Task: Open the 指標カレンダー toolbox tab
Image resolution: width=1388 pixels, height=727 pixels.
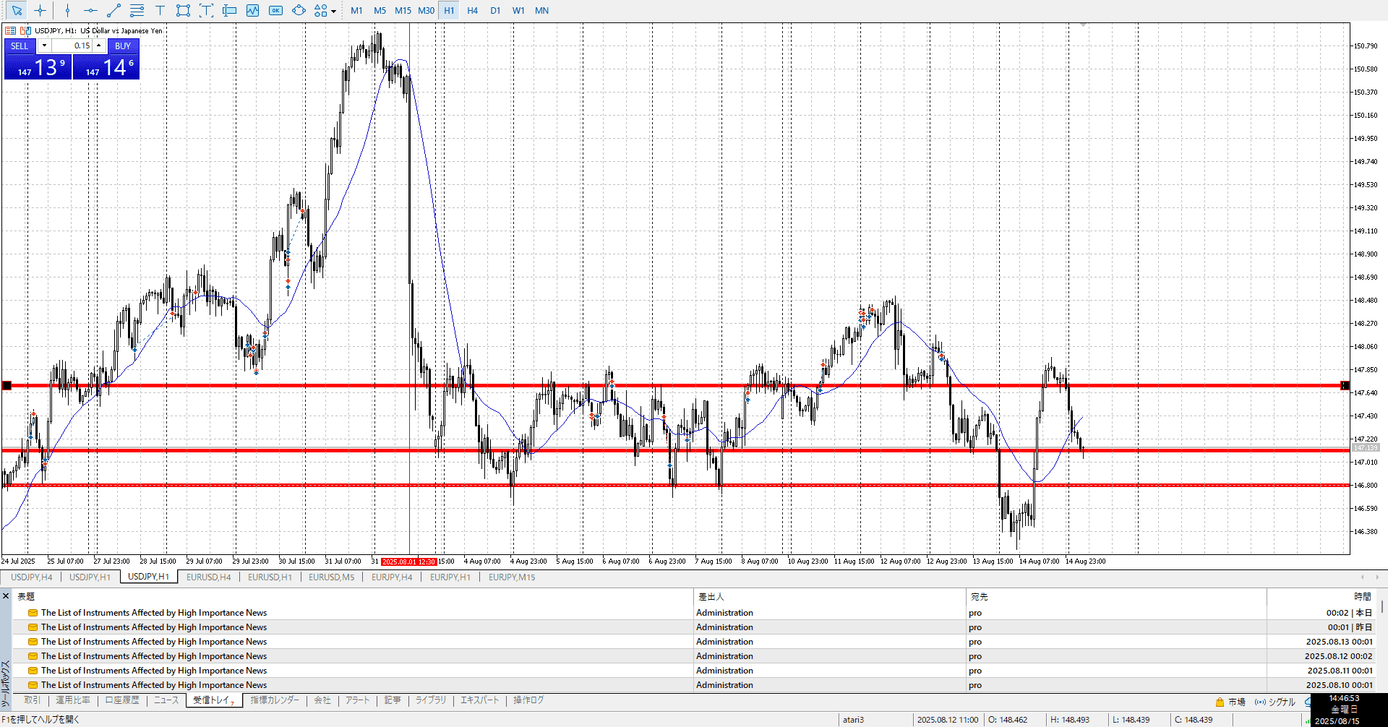Action: pyautogui.click(x=274, y=700)
